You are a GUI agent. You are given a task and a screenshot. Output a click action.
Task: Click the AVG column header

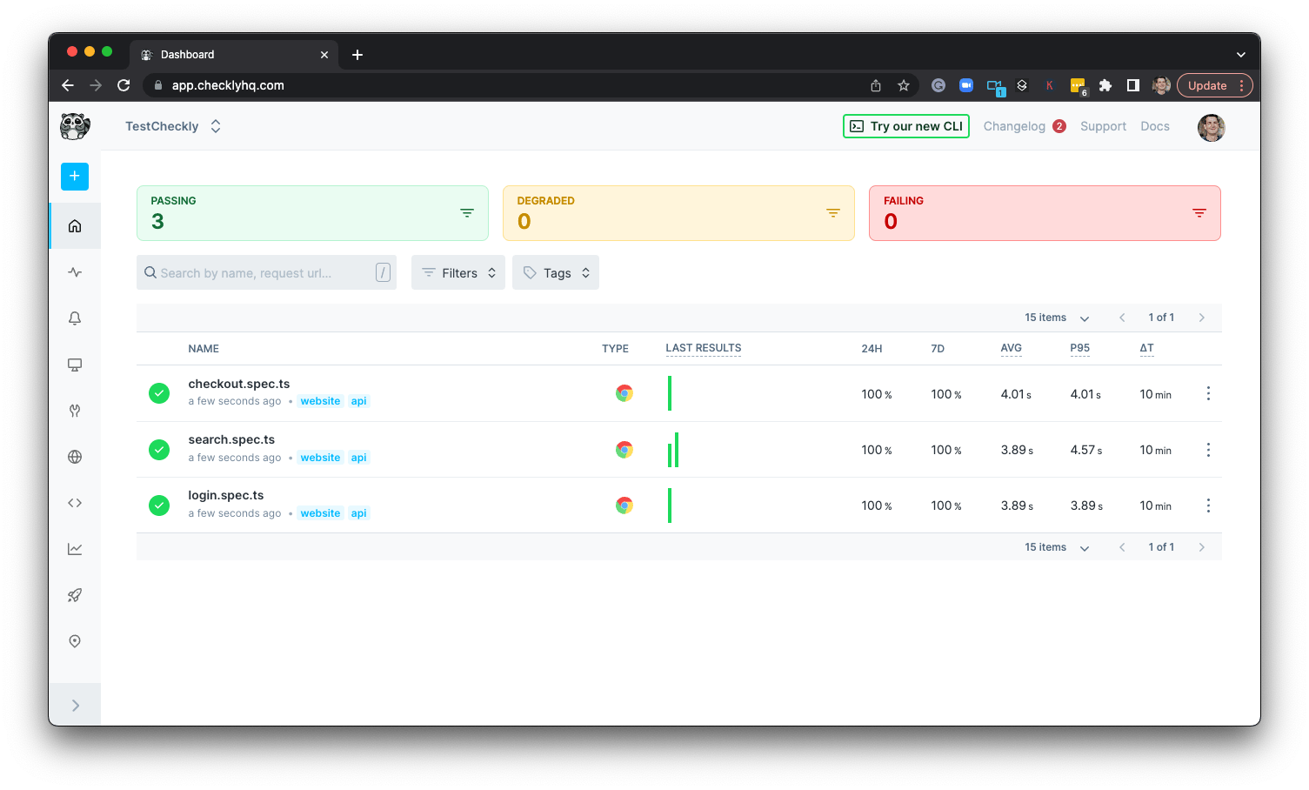(1011, 348)
